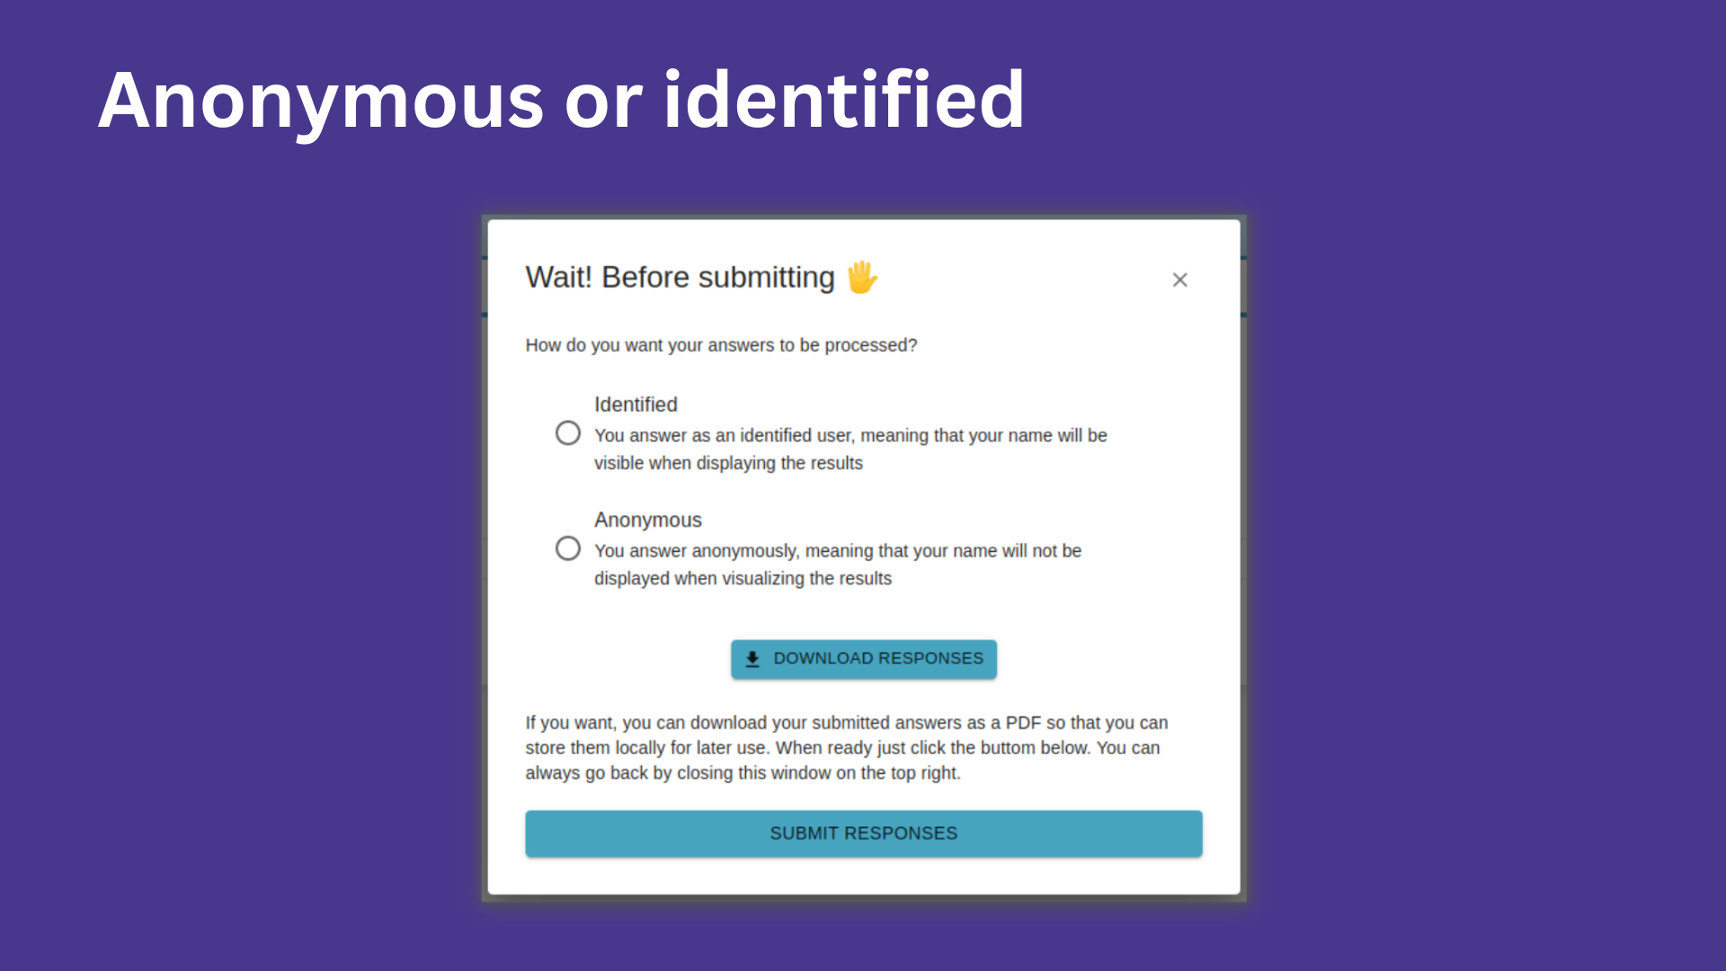Choose the Anonymous radio option
This screenshot has width=1726, height=971.
point(568,548)
